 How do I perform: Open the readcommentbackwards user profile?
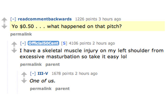coord(45,19)
